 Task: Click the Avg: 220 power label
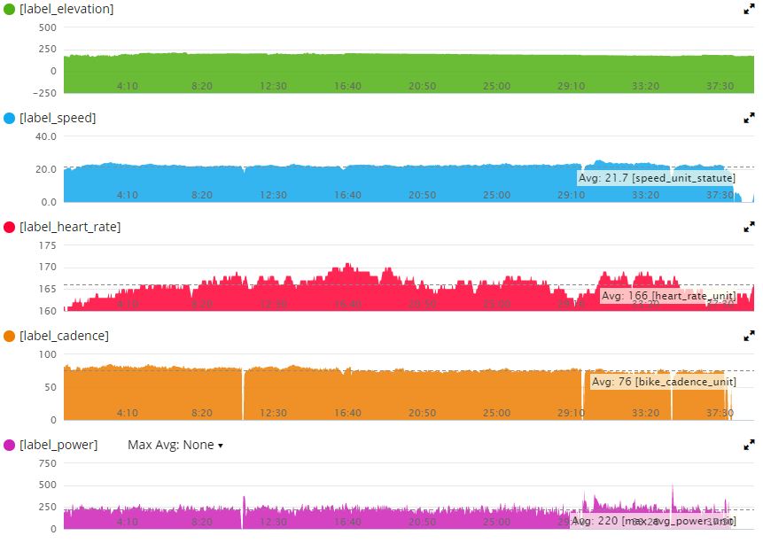(654, 522)
